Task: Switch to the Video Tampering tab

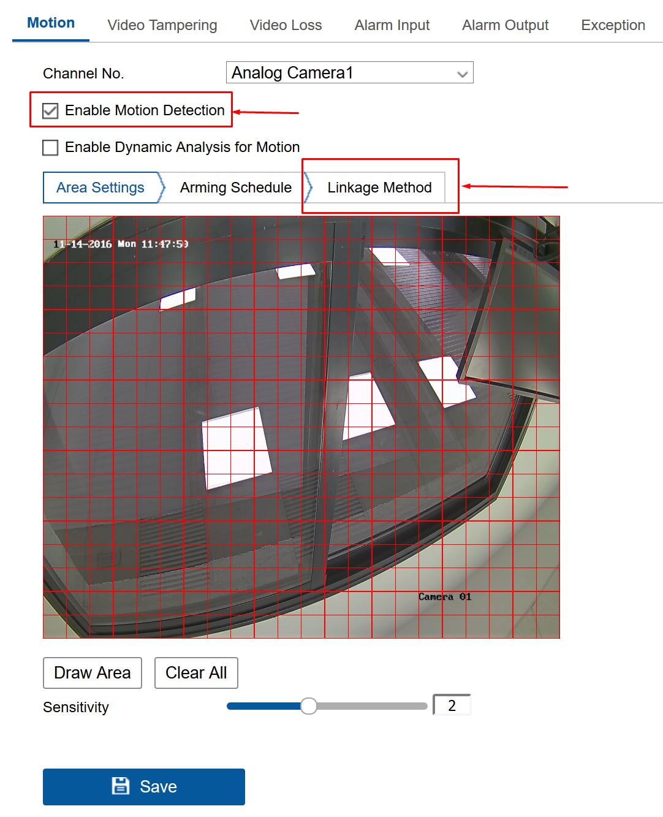Action: (162, 25)
